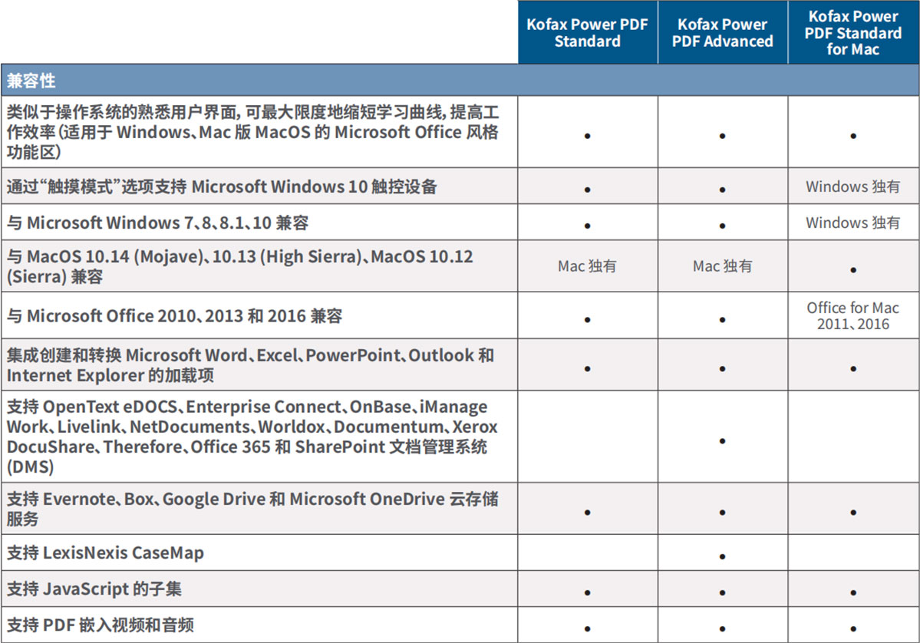Click the "Kofax Power PDF Advanced" column header
Image resolution: width=920 pixels, height=643 pixels.
pos(722,33)
